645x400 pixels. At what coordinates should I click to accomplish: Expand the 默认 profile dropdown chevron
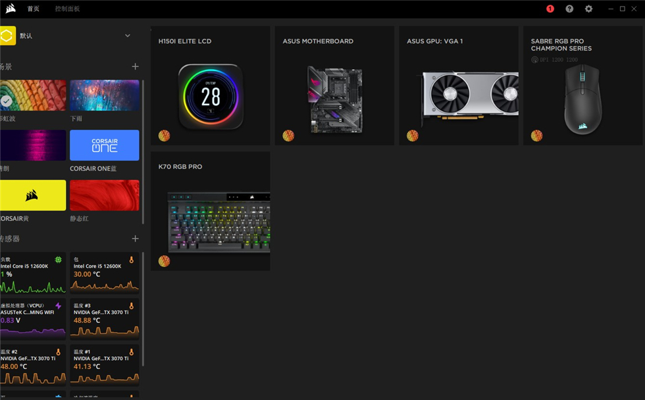128,36
